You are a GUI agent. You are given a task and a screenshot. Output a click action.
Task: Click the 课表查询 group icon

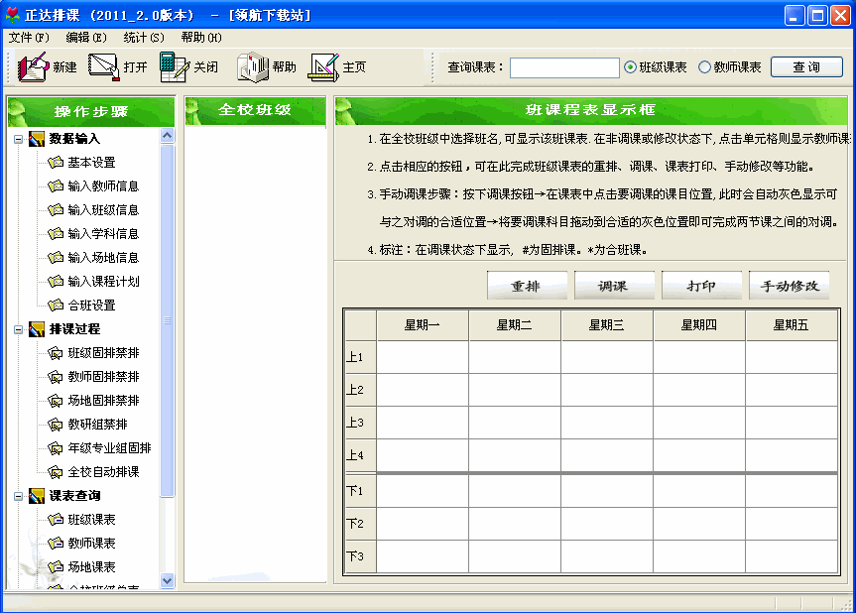click(x=37, y=496)
